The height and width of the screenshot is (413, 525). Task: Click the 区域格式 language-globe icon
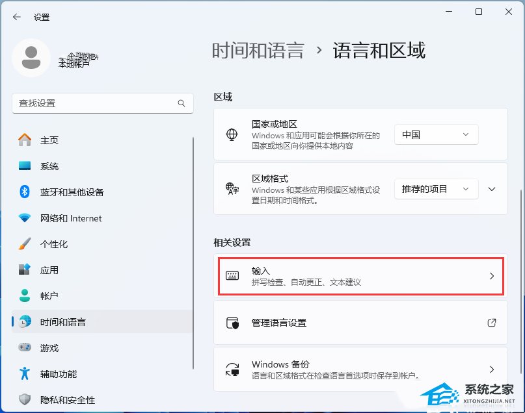(232, 189)
